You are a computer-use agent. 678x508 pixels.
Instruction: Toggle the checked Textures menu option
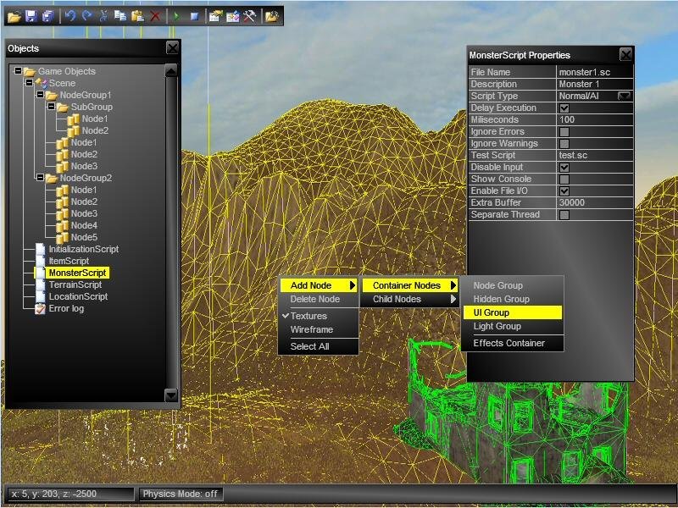[319, 316]
